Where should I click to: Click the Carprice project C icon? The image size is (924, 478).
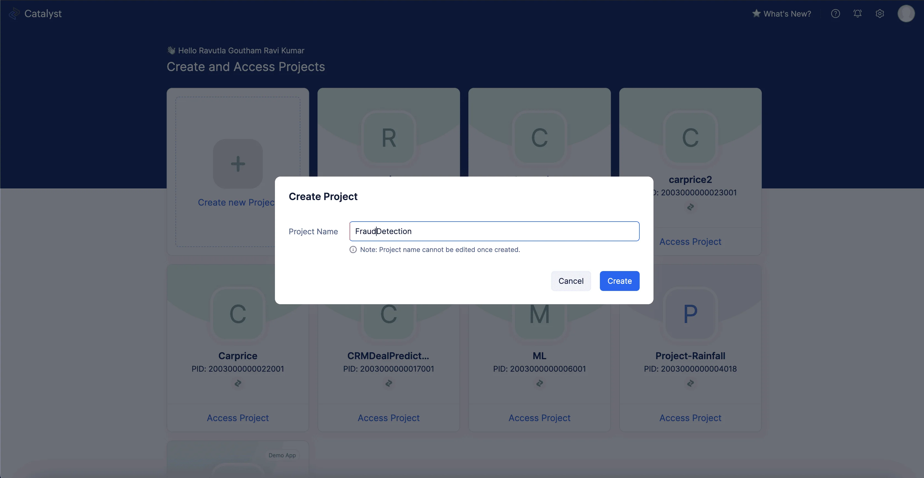[x=238, y=314]
